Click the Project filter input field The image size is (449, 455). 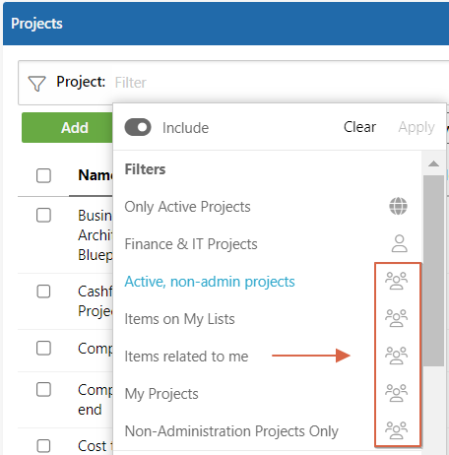click(279, 83)
